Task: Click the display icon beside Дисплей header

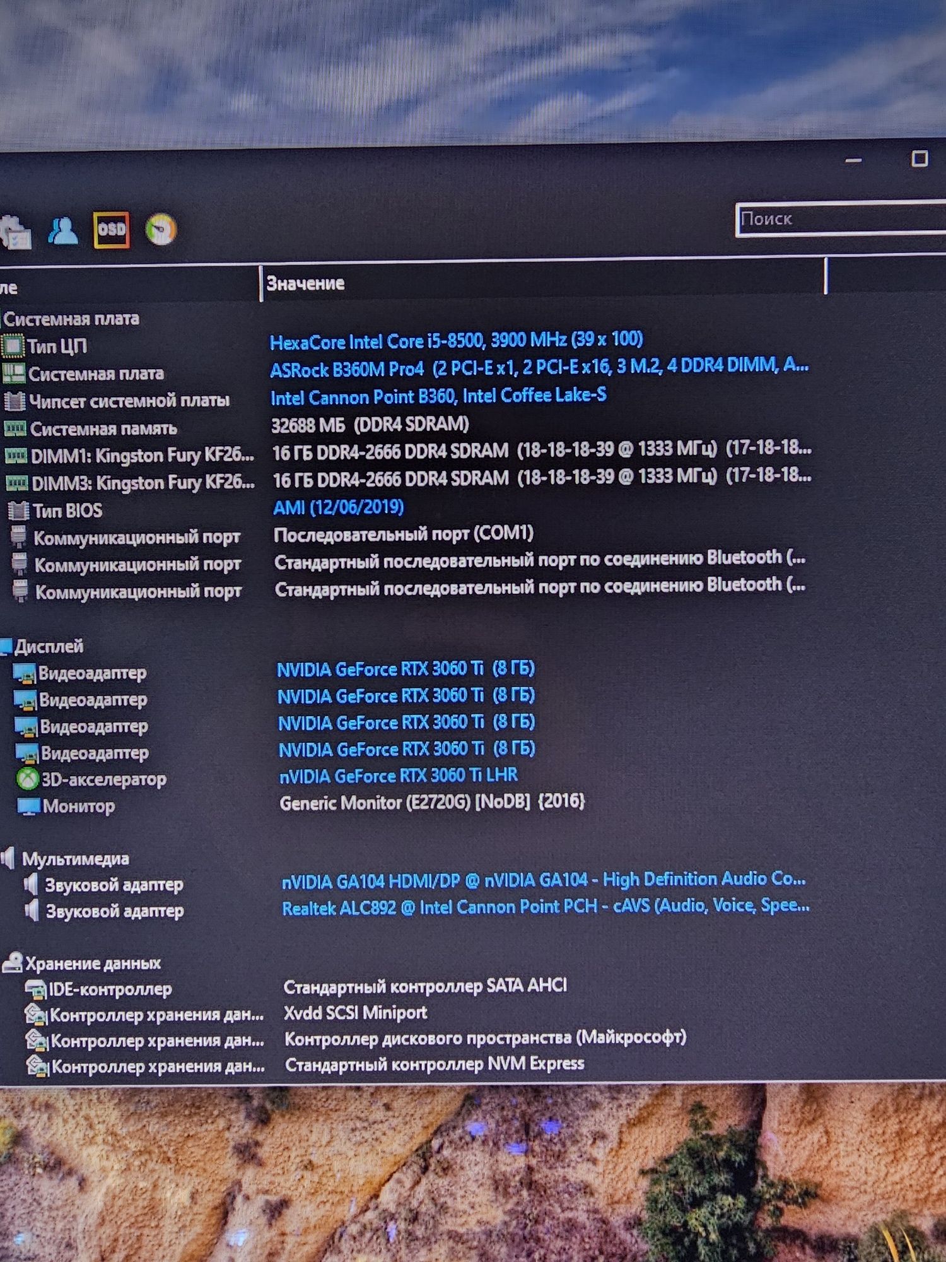Action: click(x=6, y=646)
